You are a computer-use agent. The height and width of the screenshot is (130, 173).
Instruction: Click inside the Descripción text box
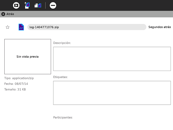pyautogui.click(x=112, y=59)
